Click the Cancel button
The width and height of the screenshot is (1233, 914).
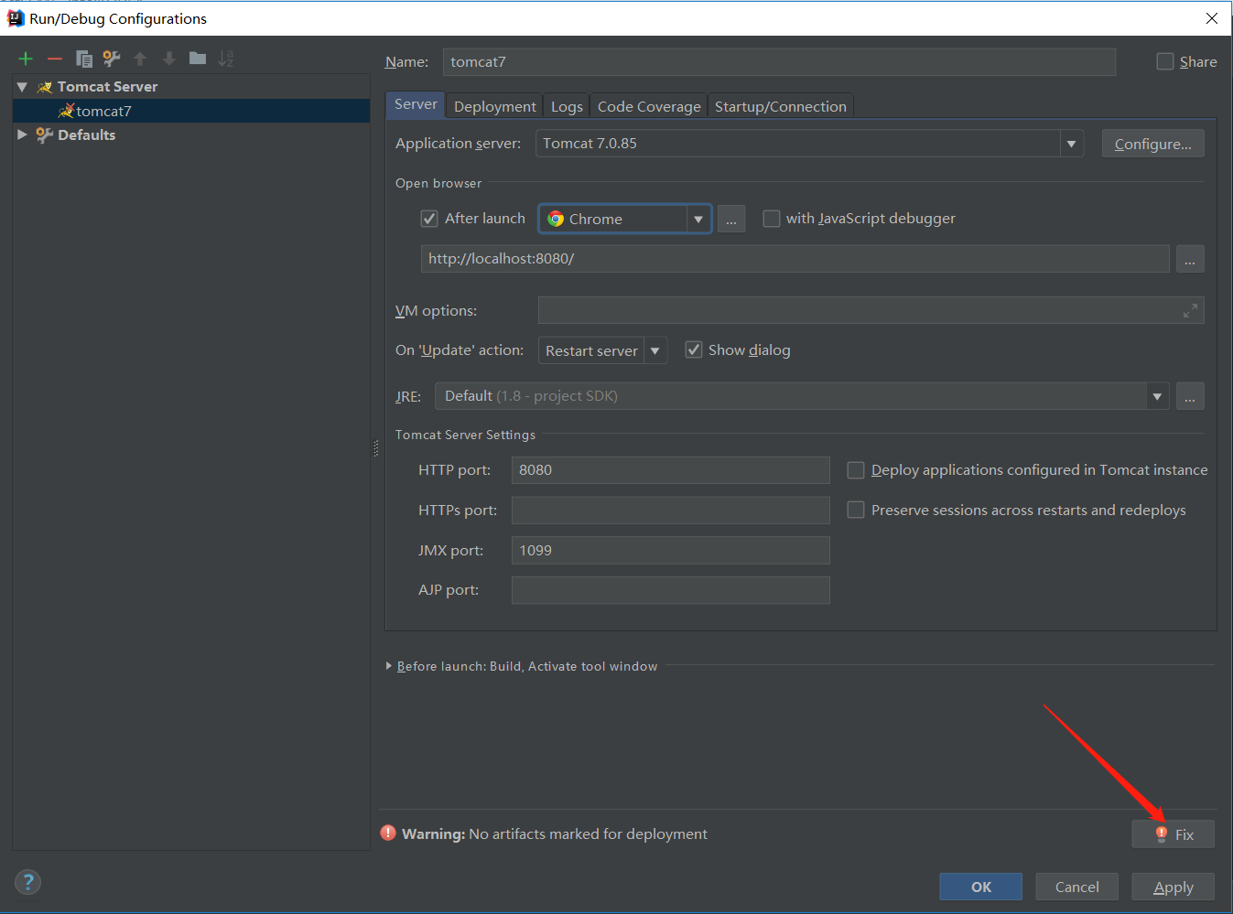point(1077,887)
